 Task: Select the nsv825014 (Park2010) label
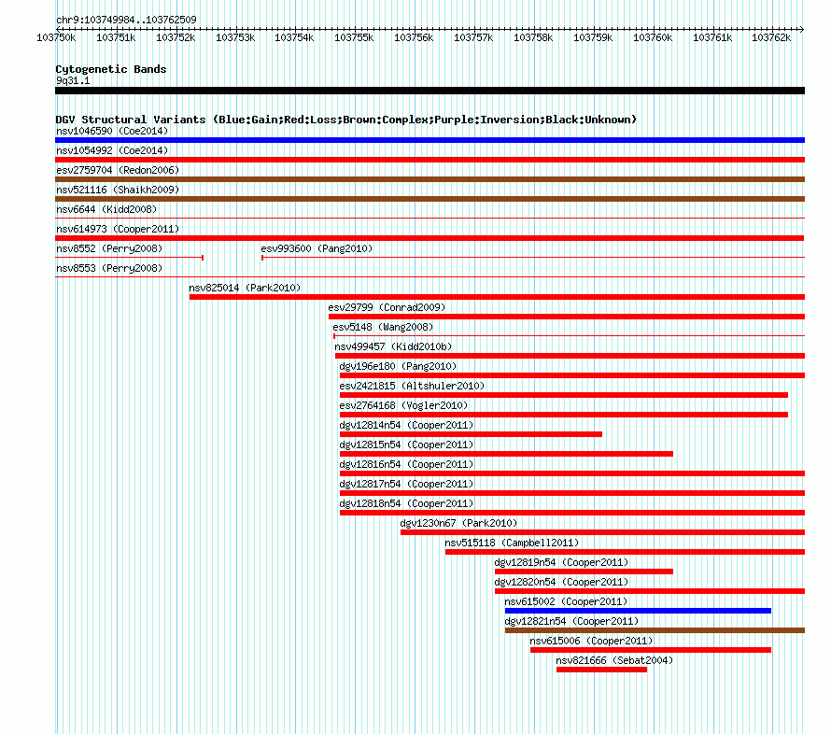(245, 288)
